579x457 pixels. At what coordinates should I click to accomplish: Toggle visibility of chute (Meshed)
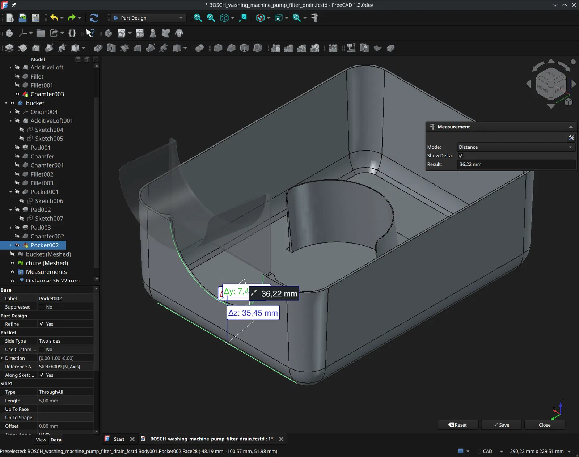coord(13,263)
